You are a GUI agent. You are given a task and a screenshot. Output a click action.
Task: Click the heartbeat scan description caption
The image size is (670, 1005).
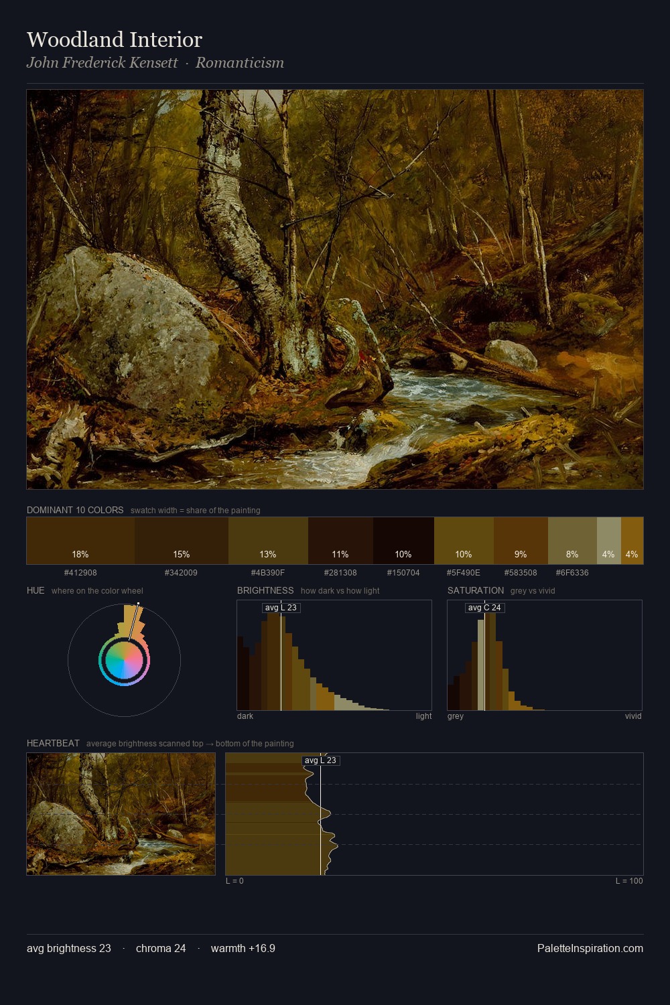click(x=190, y=744)
